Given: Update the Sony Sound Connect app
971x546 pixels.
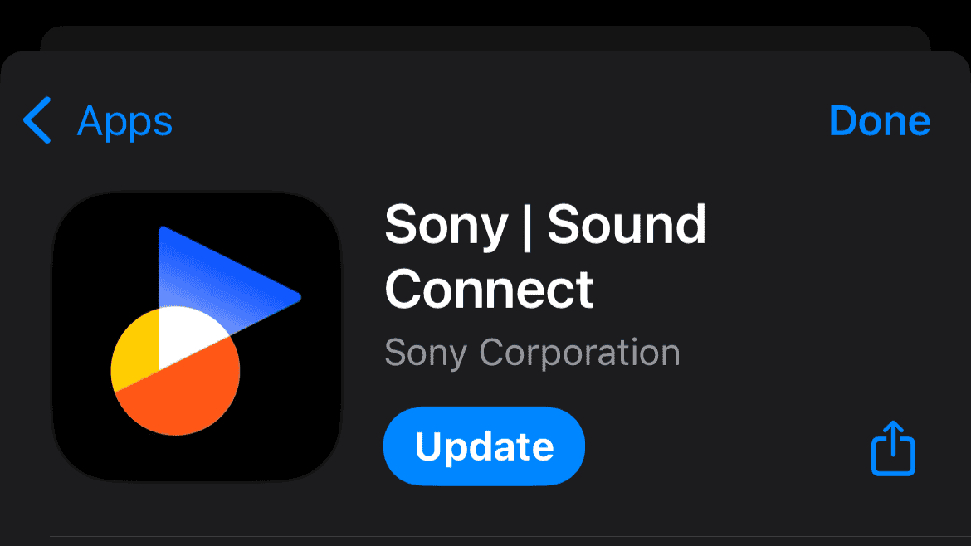Looking at the screenshot, I should [x=485, y=446].
